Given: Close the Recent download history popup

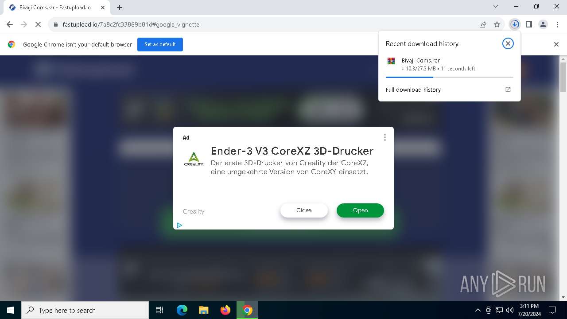Looking at the screenshot, I should click(508, 43).
